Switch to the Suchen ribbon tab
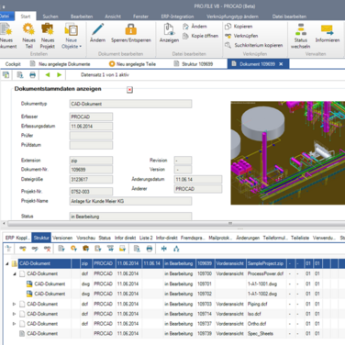This screenshot has width=345, height=345. tap(50, 17)
